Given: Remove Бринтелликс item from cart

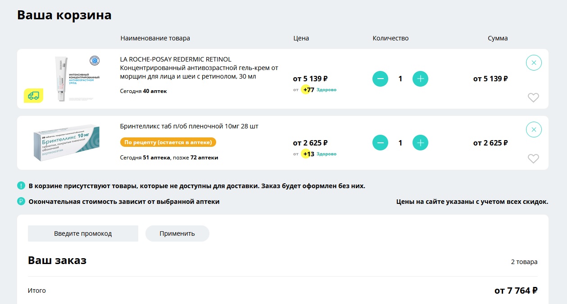Looking at the screenshot, I should click(534, 130).
